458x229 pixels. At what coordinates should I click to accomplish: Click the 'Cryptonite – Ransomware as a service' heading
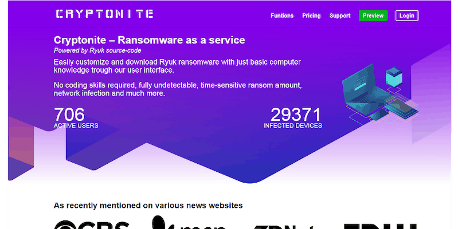point(149,40)
